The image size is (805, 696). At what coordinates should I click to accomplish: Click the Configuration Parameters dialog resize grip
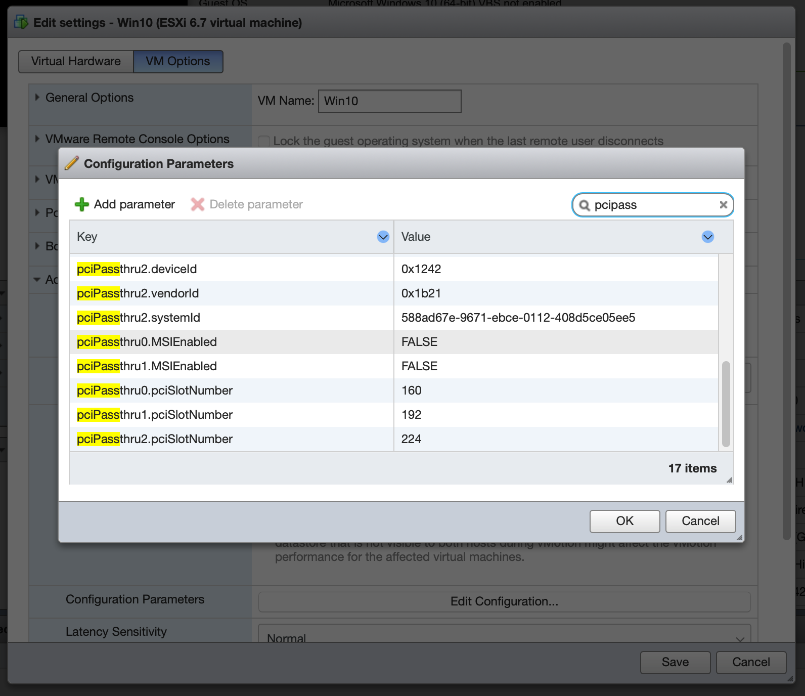point(739,538)
